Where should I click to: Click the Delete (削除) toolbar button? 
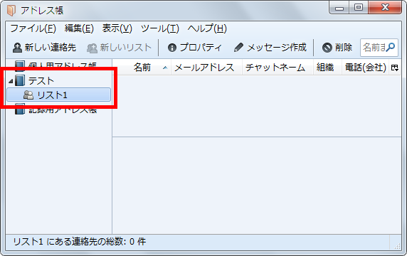tap(337, 48)
